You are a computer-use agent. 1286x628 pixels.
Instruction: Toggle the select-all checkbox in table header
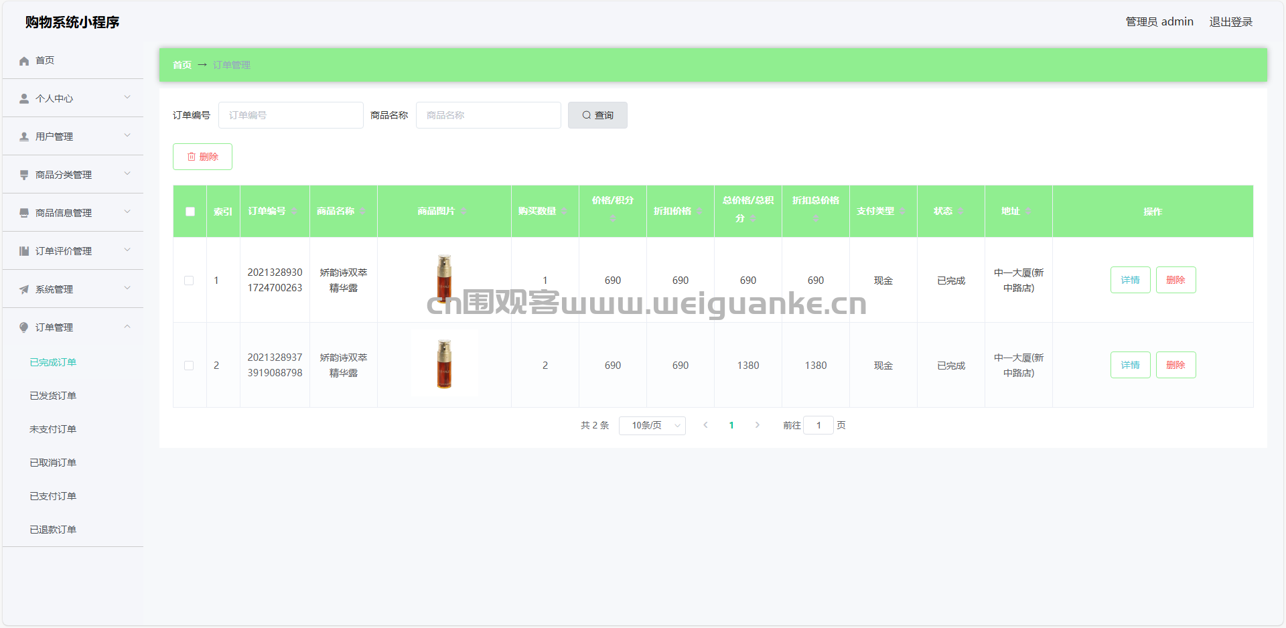(x=190, y=212)
